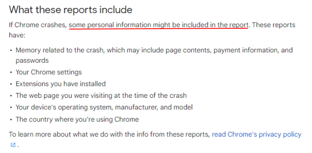Select the word "manufacturer" in device bullet
The image size is (312, 153).
[x=137, y=107]
